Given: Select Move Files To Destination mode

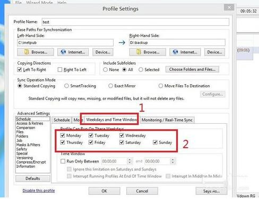Looking at the screenshot, I should (x=160, y=86).
